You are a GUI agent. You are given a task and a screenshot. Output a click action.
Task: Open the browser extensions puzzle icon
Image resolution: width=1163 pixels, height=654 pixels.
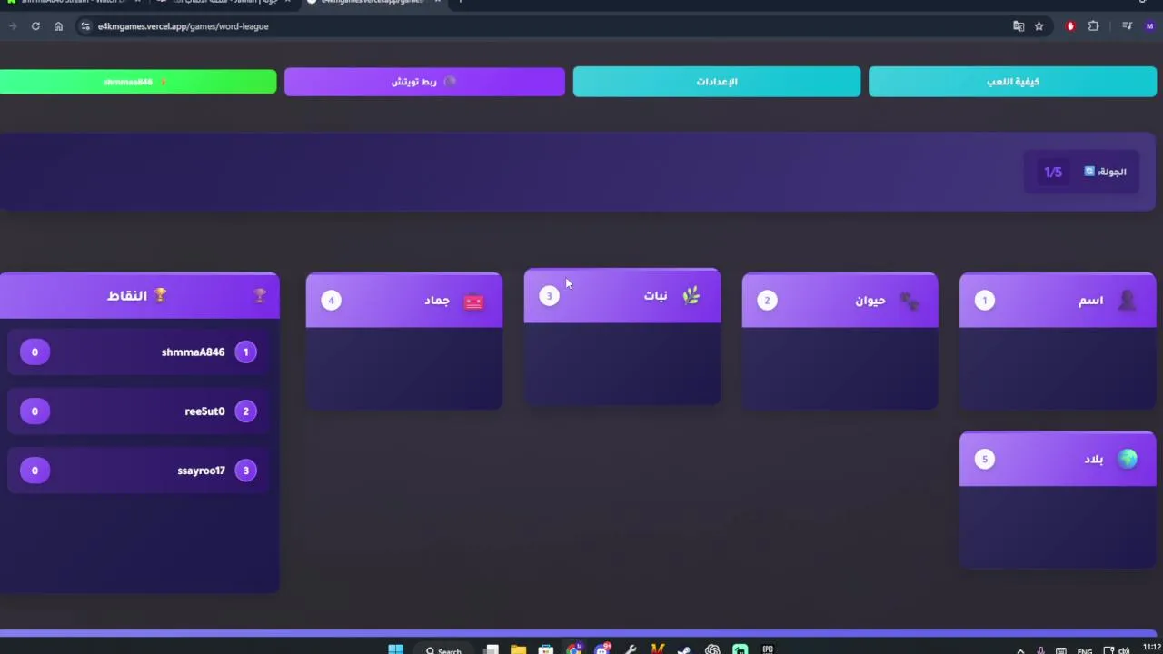pos(1094,26)
